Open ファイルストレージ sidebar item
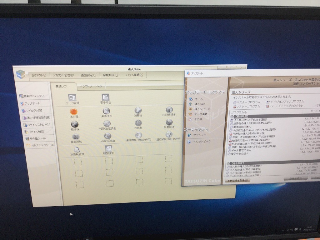Image resolution: width=320 pixels, height=240 pixels. (37, 125)
